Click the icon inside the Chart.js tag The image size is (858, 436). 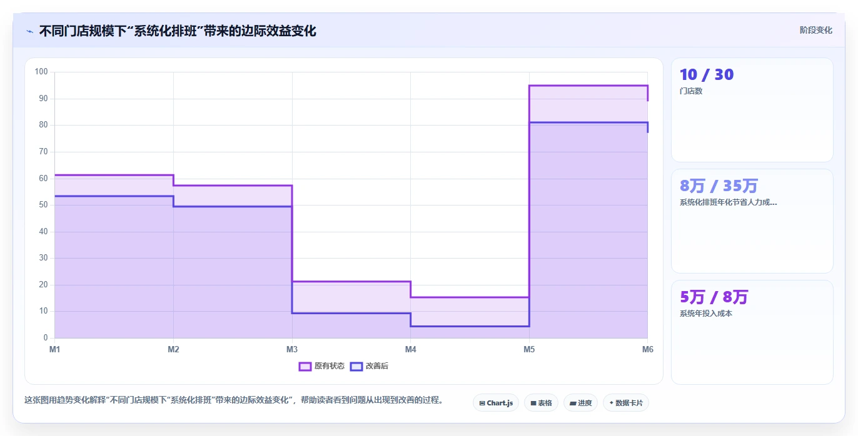tap(482, 404)
